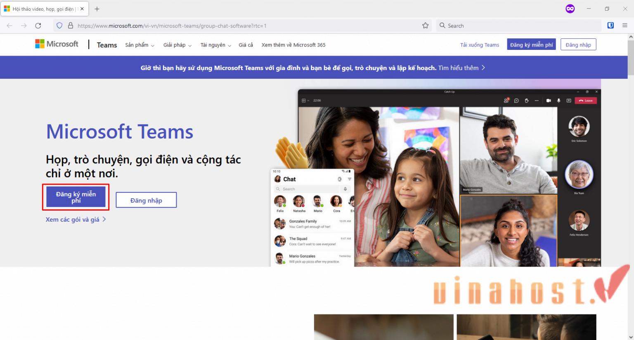The height and width of the screenshot is (340, 634).
Task: Open the Gonzales Family conversation
Action: [x=312, y=224]
